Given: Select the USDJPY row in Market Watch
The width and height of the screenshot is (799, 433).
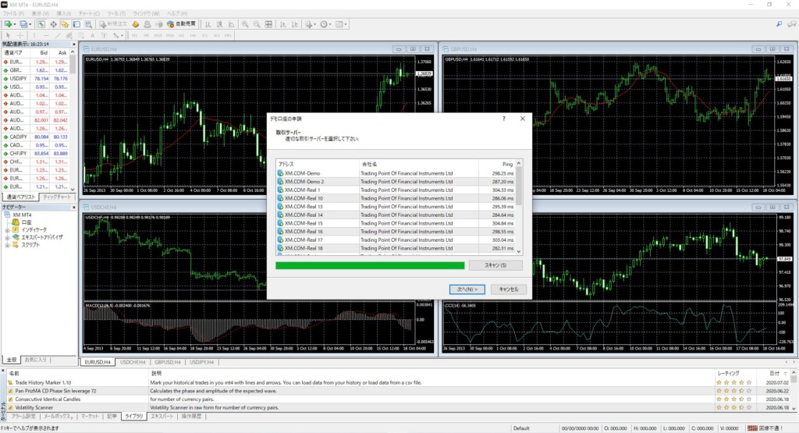Looking at the screenshot, I should tap(36, 79).
